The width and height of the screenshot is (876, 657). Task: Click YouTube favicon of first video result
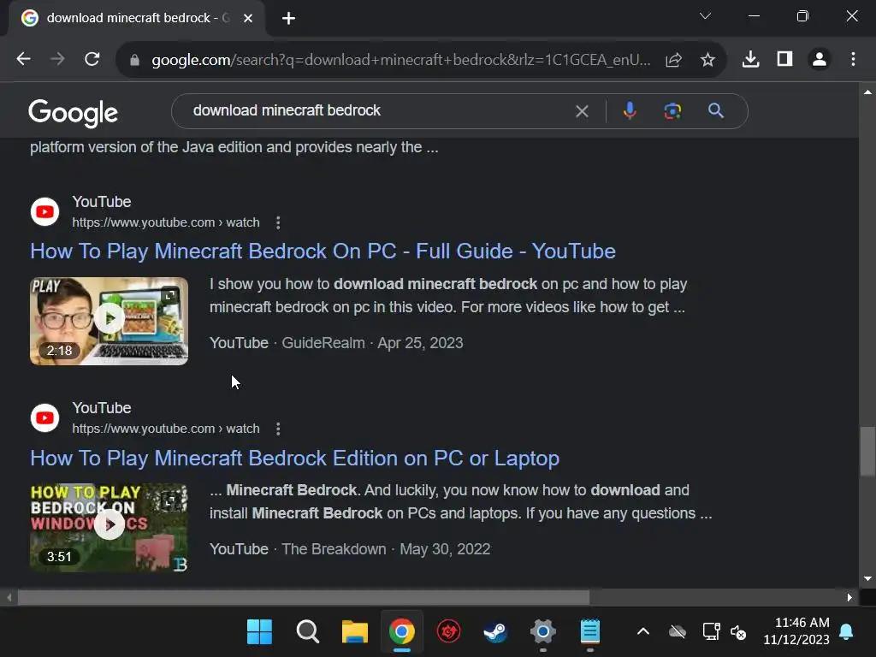coord(44,212)
